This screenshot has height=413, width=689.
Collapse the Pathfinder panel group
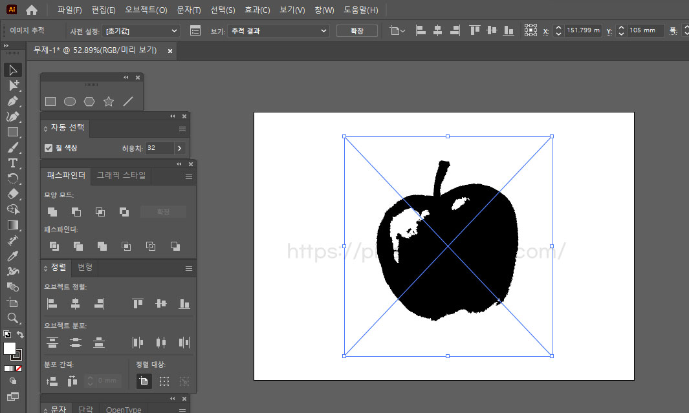[179, 164]
